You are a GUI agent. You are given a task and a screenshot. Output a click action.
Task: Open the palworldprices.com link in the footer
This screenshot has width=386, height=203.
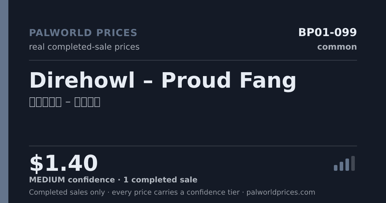(281, 192)
